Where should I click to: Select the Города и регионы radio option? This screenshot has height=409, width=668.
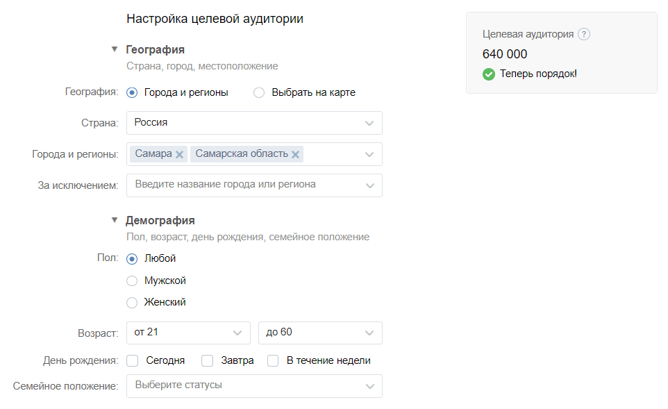click(x=133, y=92)
